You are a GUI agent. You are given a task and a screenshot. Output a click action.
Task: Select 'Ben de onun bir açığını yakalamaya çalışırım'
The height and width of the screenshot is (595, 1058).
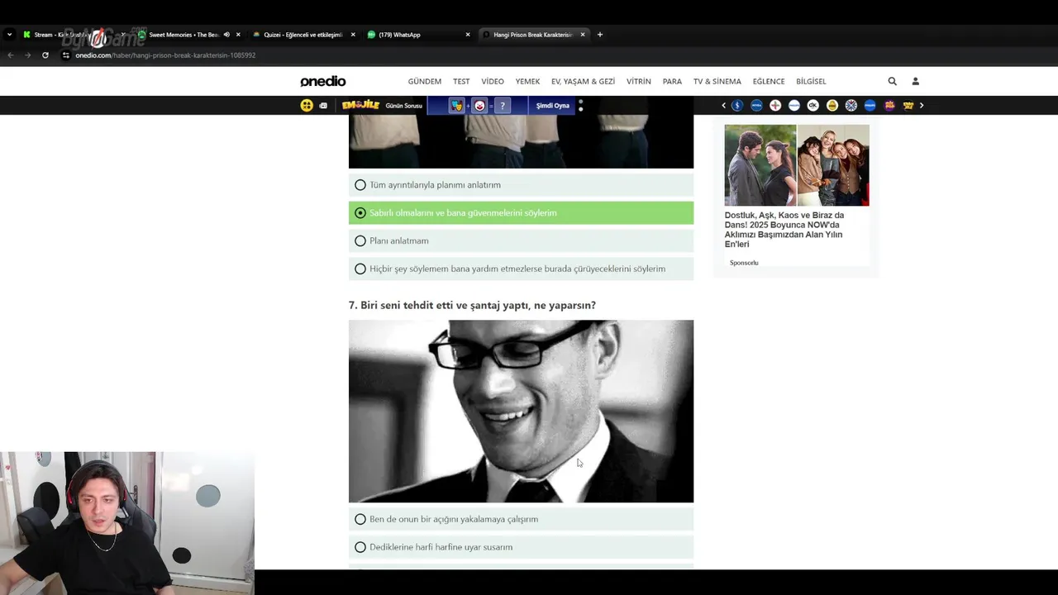tap(521, 519)
